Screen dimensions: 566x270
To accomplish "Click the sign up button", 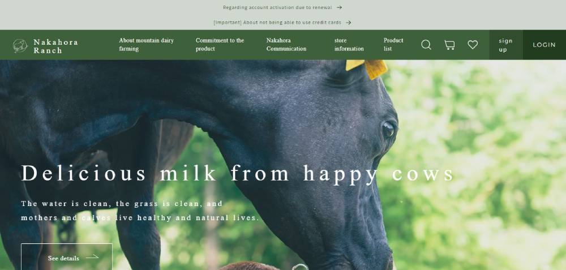I will click(506, 45).
